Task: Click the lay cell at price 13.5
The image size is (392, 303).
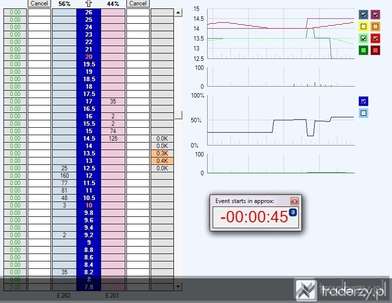Action: tap(113, 153)
